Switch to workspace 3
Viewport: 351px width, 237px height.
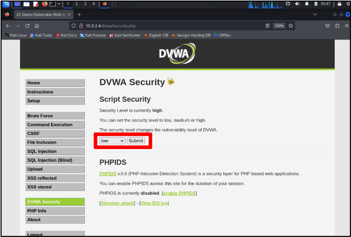click(x=85, y=4)
